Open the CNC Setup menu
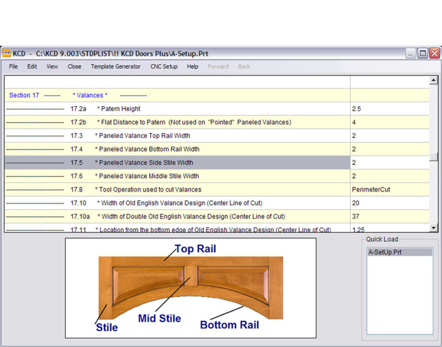This screenshot has width=442, height=347. [164, 66]
